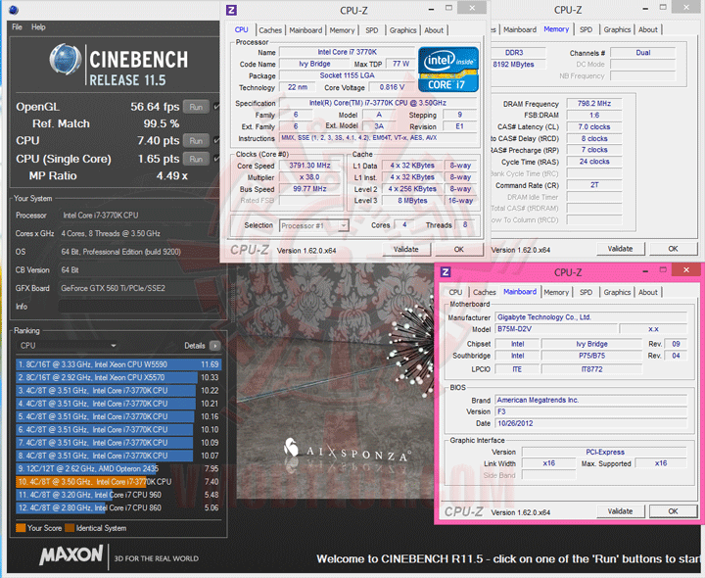
Task: Select the CPU tab in CPU-Z CPU window
Action: 242,29
